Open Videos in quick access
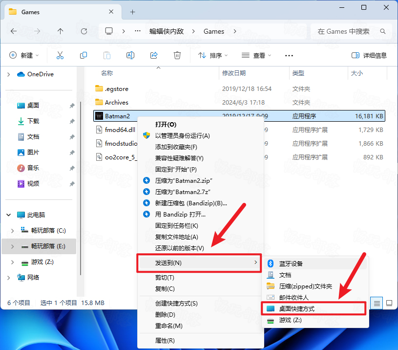Image resolution: width=398 pixels, height=350 pixels. click(33, 184)
